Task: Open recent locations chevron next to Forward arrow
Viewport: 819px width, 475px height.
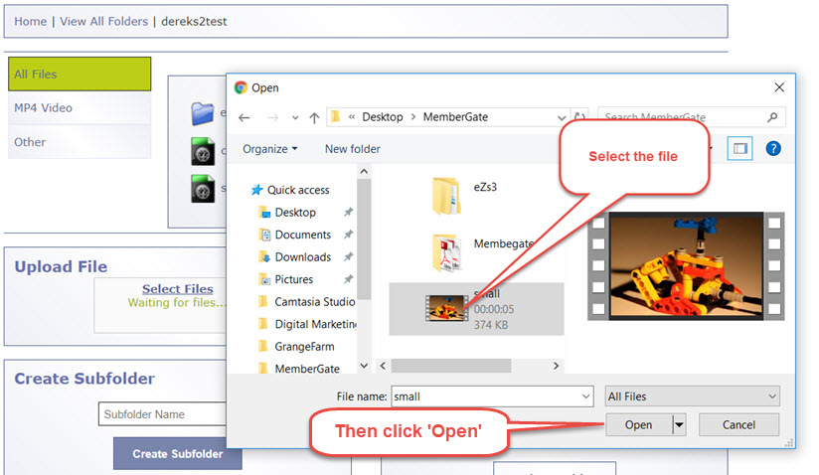Action: [x=295, y=118]
